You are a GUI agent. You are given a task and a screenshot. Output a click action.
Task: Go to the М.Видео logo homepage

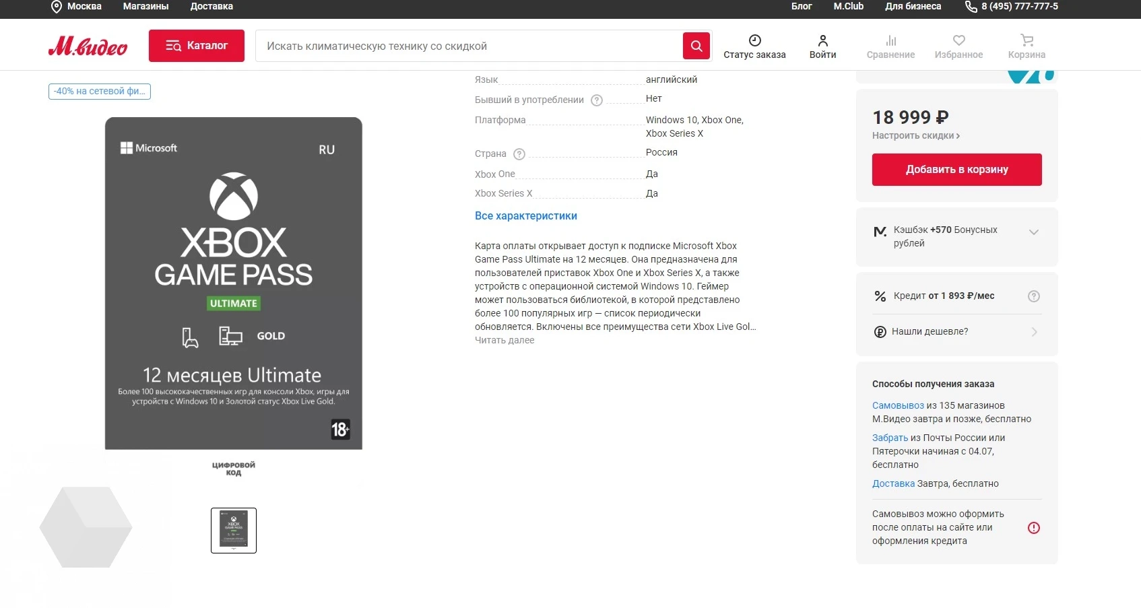(x=88, y=46)
